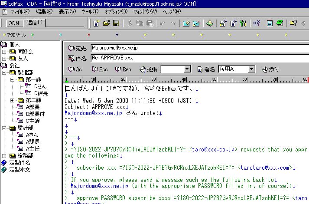Viewport: 309px width, 204px height.
Task: Open the ウィンドウ(W) menu
Action: click(x=145, y=12)
